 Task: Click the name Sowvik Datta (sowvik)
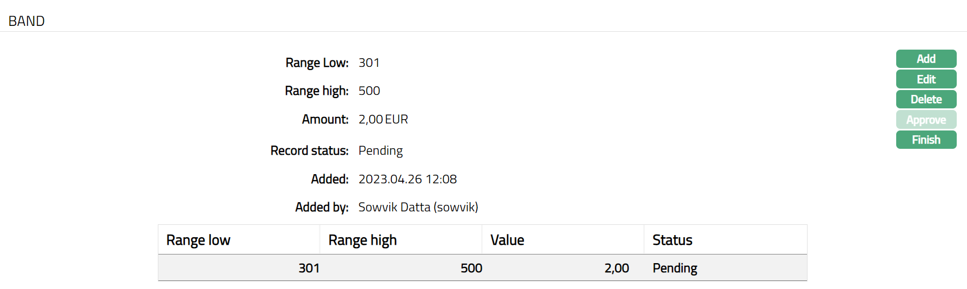[418, 207]
